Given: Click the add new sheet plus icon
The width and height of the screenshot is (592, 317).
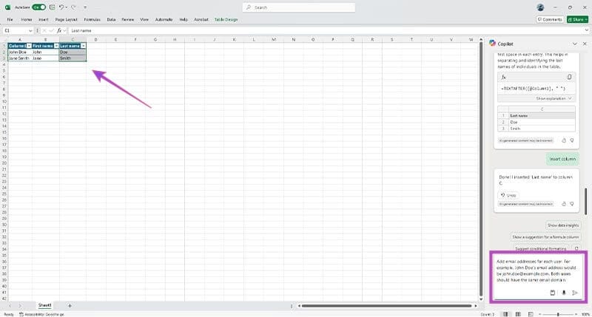Looking at the screenshot, I should [70, 305].
